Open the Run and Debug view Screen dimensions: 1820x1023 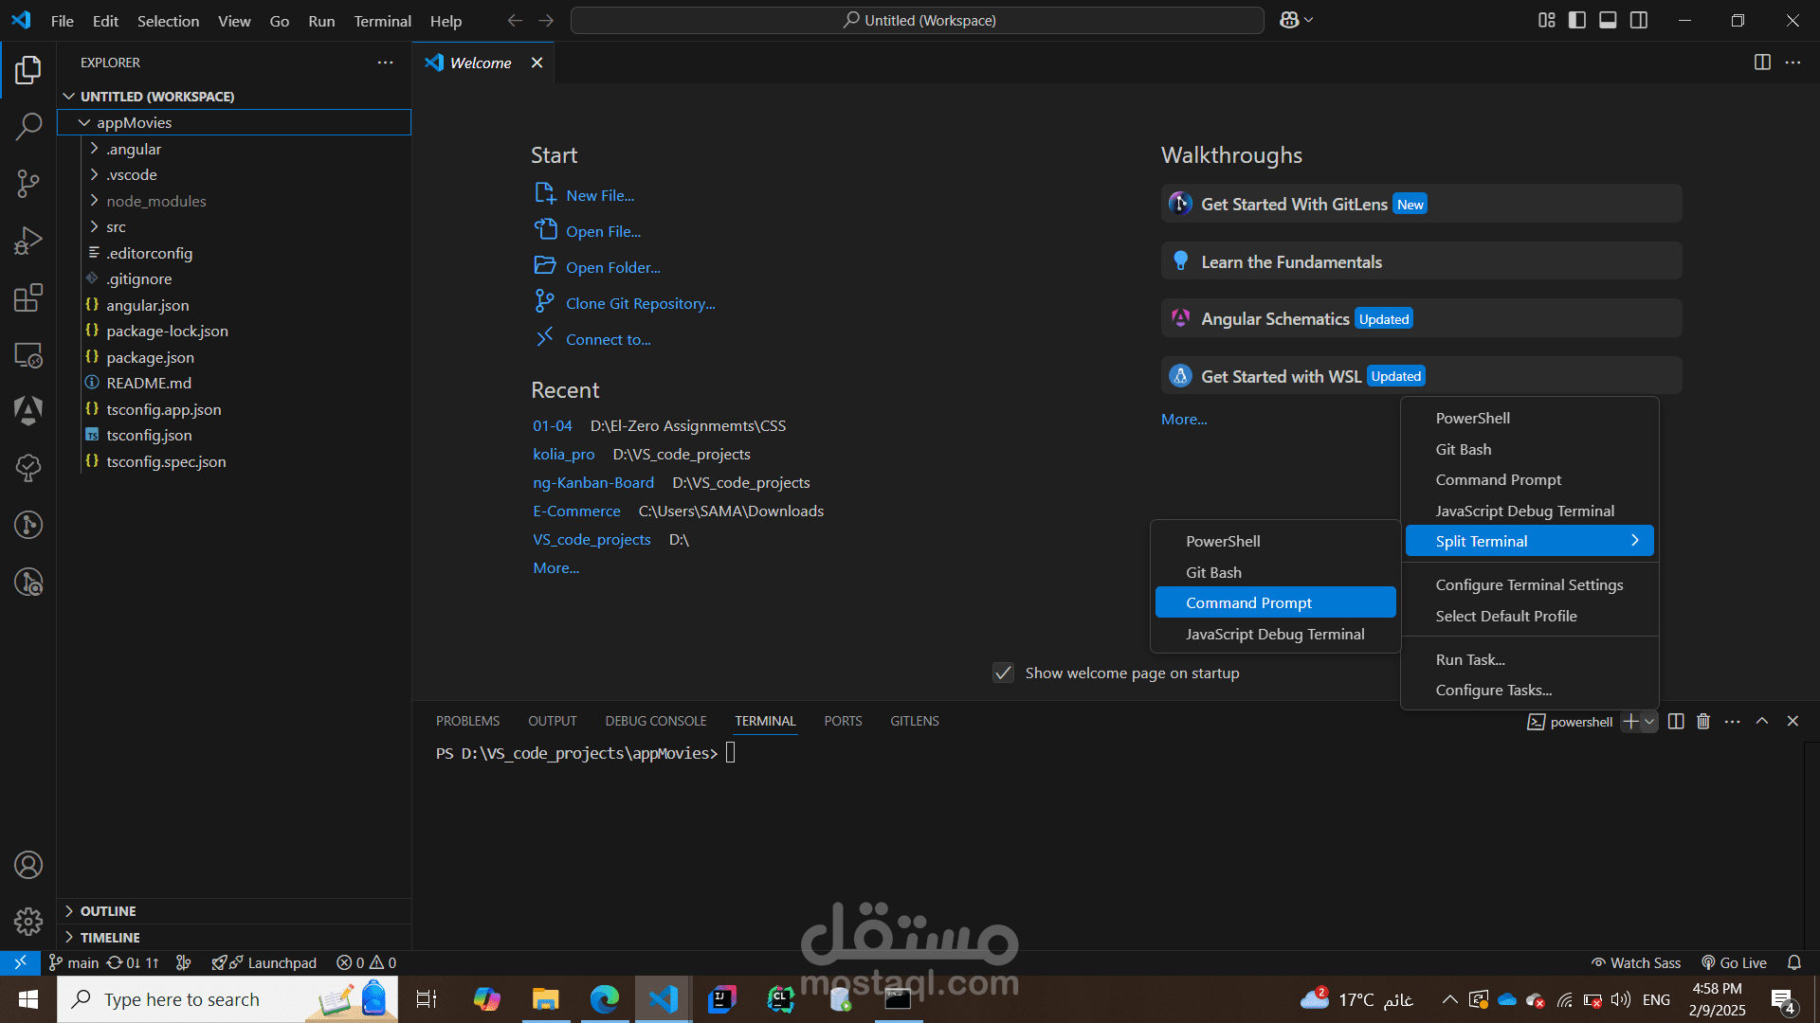(x=28, y=241)
